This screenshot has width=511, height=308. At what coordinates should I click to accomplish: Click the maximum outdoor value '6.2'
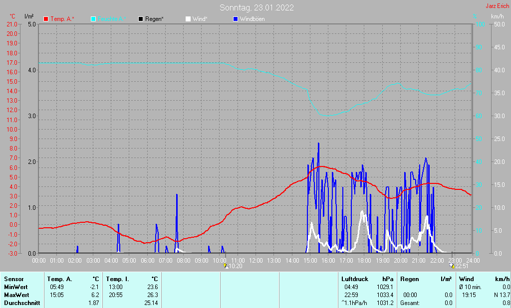pos(95,295)
